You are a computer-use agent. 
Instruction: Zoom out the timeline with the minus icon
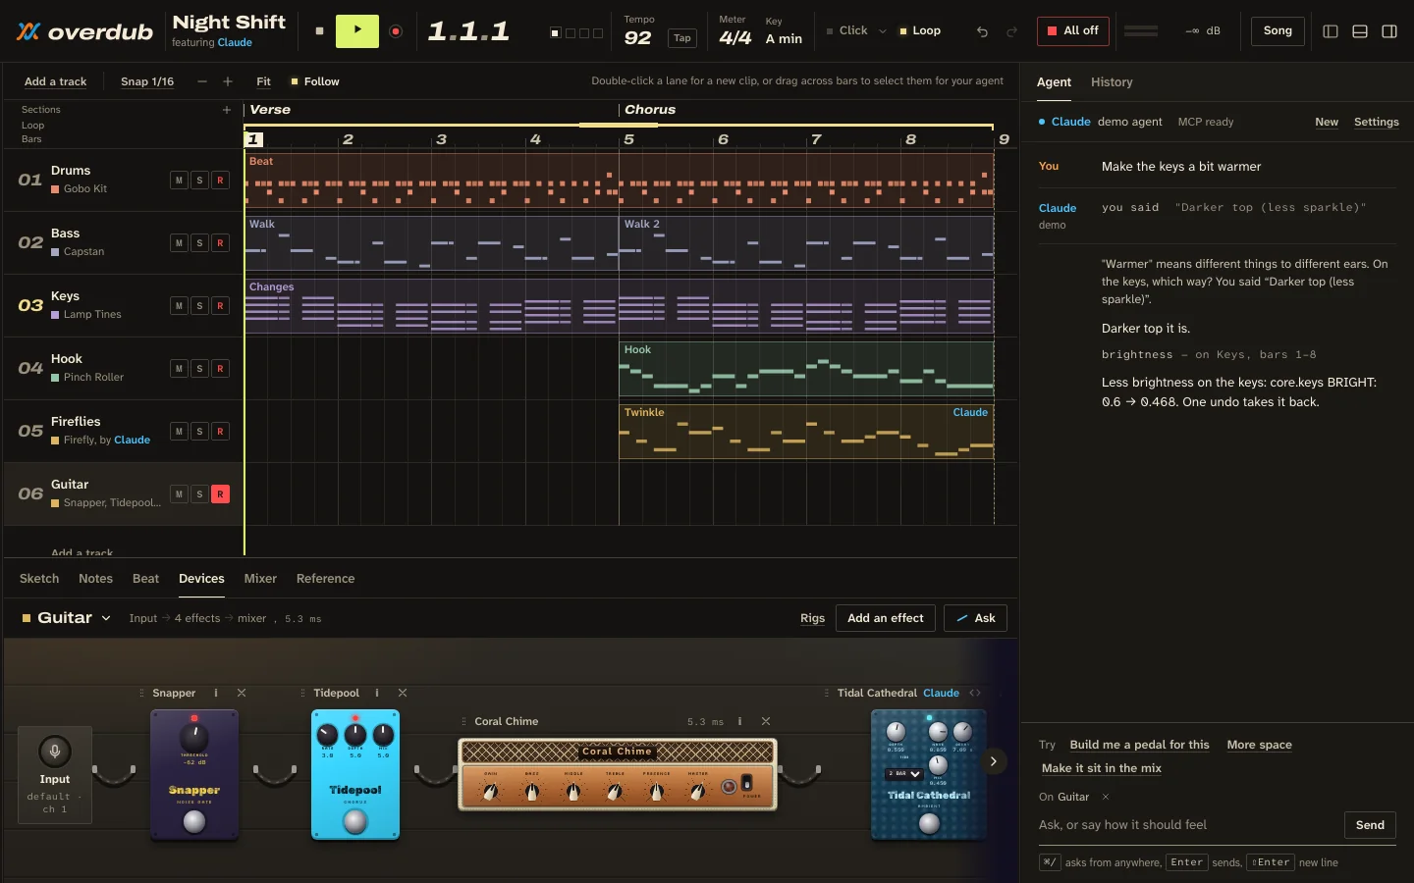pos(202,81)
